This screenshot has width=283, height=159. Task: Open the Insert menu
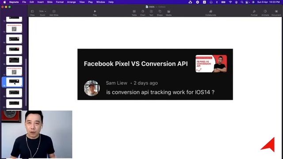pos(40,2)
